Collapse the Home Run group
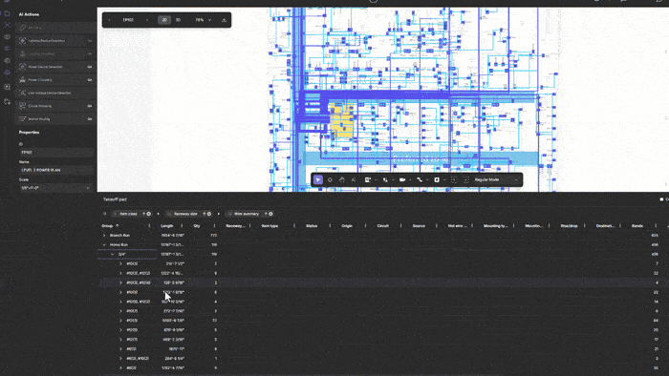 [x=104, y=245]
